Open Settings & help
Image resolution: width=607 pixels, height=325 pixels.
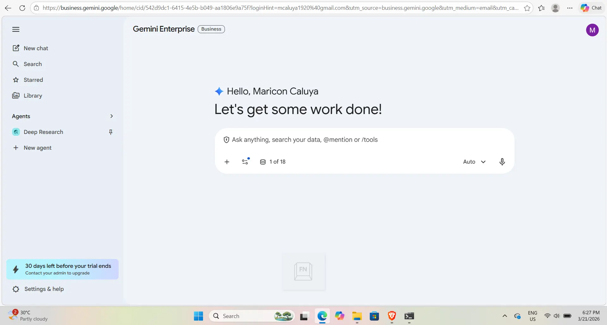38,289
